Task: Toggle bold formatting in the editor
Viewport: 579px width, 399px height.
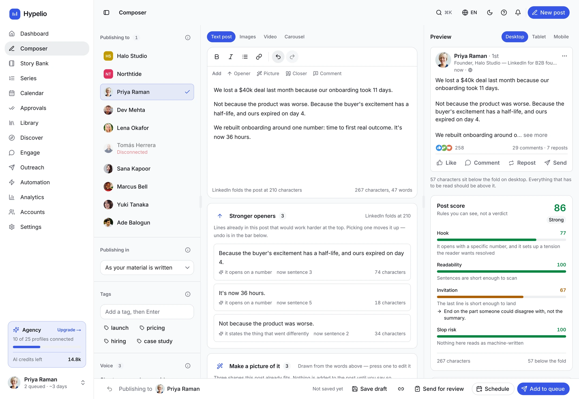Action: coord(217,57)
